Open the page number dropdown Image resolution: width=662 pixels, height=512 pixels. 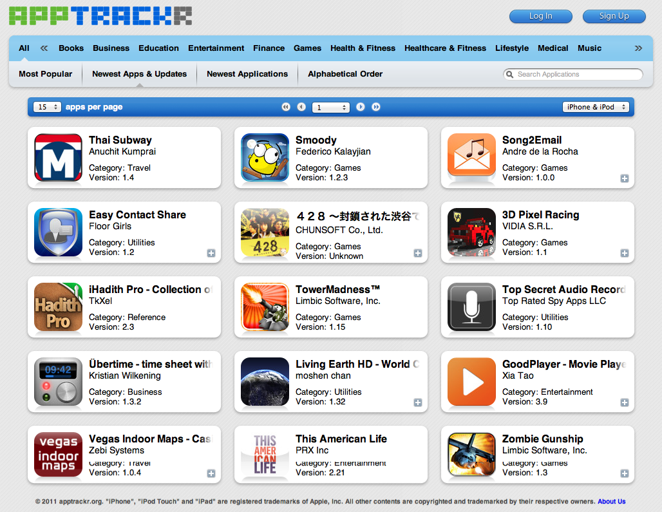click(331, 108)
